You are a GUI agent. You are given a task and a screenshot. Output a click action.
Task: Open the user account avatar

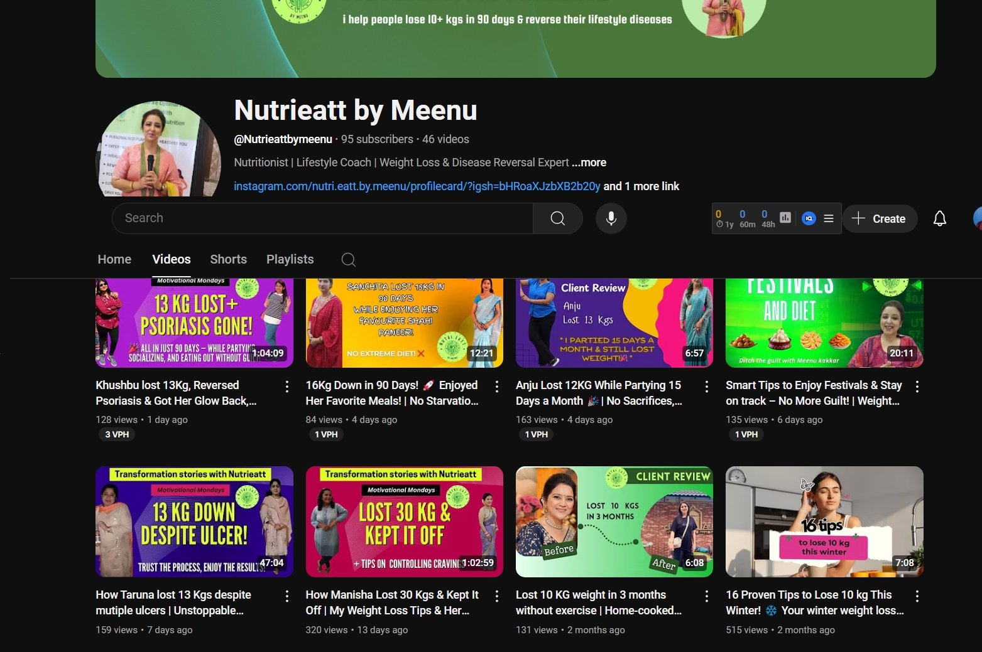click(x=977, y=218)
